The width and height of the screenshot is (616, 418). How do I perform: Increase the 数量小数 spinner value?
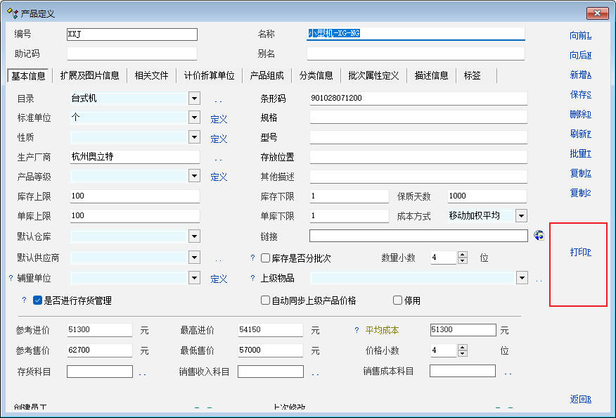(462, 255)
